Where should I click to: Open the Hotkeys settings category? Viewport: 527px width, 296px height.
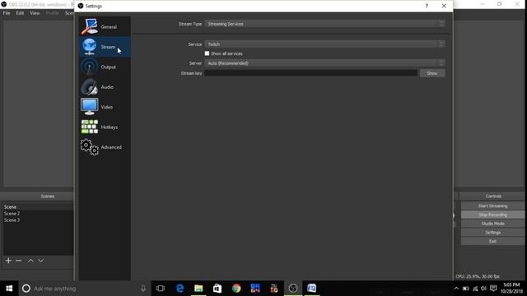click(105, 127)
